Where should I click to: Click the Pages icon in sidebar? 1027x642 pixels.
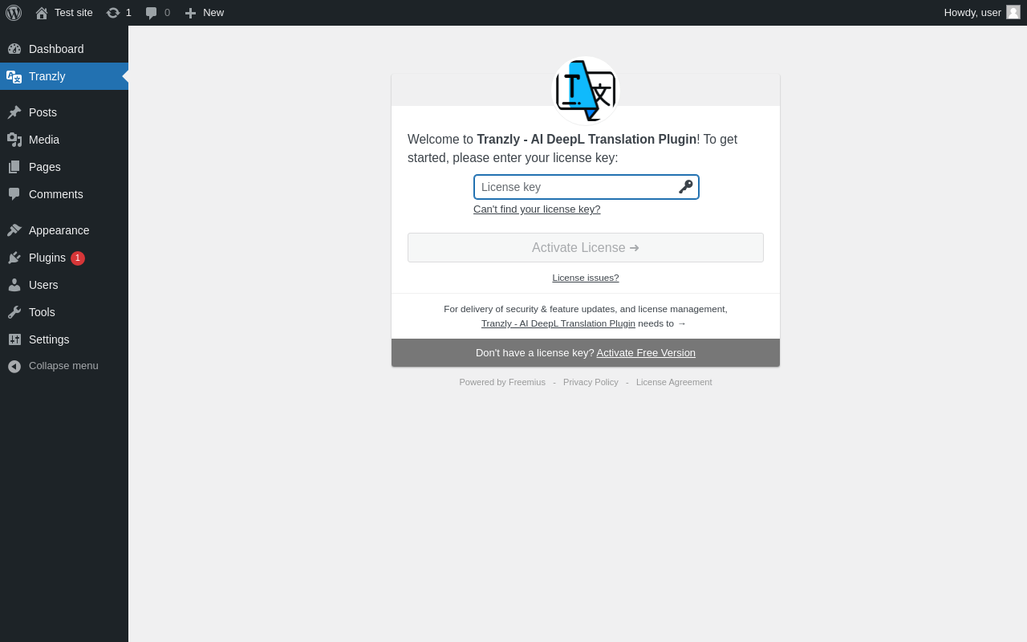coord(14,167)
